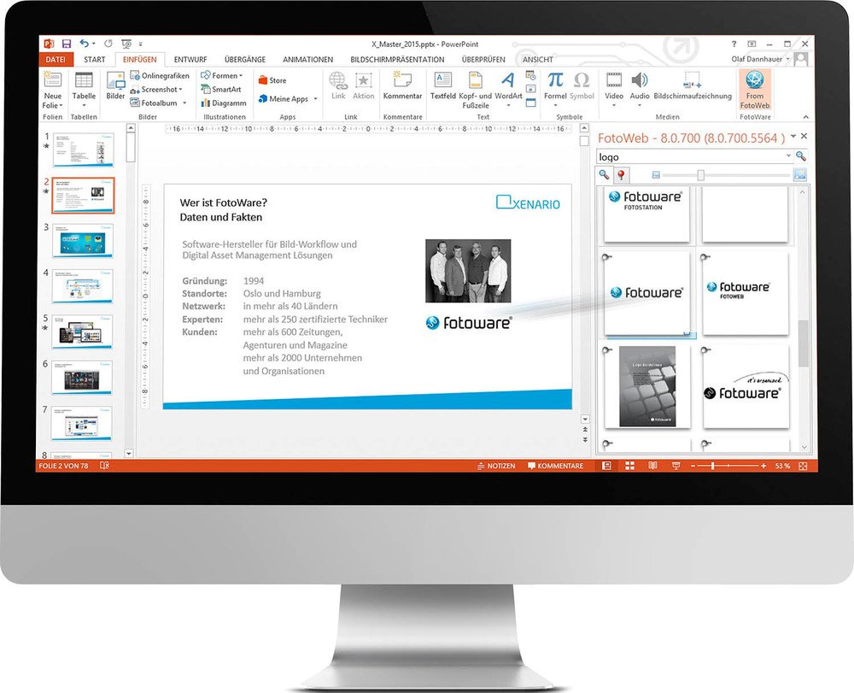Select slide 3 thumbnail

[x=83, y=240]
